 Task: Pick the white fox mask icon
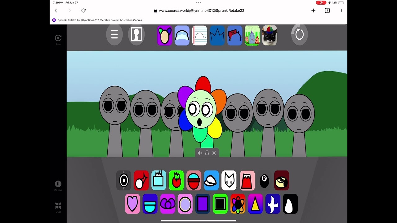pyautogui.click(x=229, y=180)
